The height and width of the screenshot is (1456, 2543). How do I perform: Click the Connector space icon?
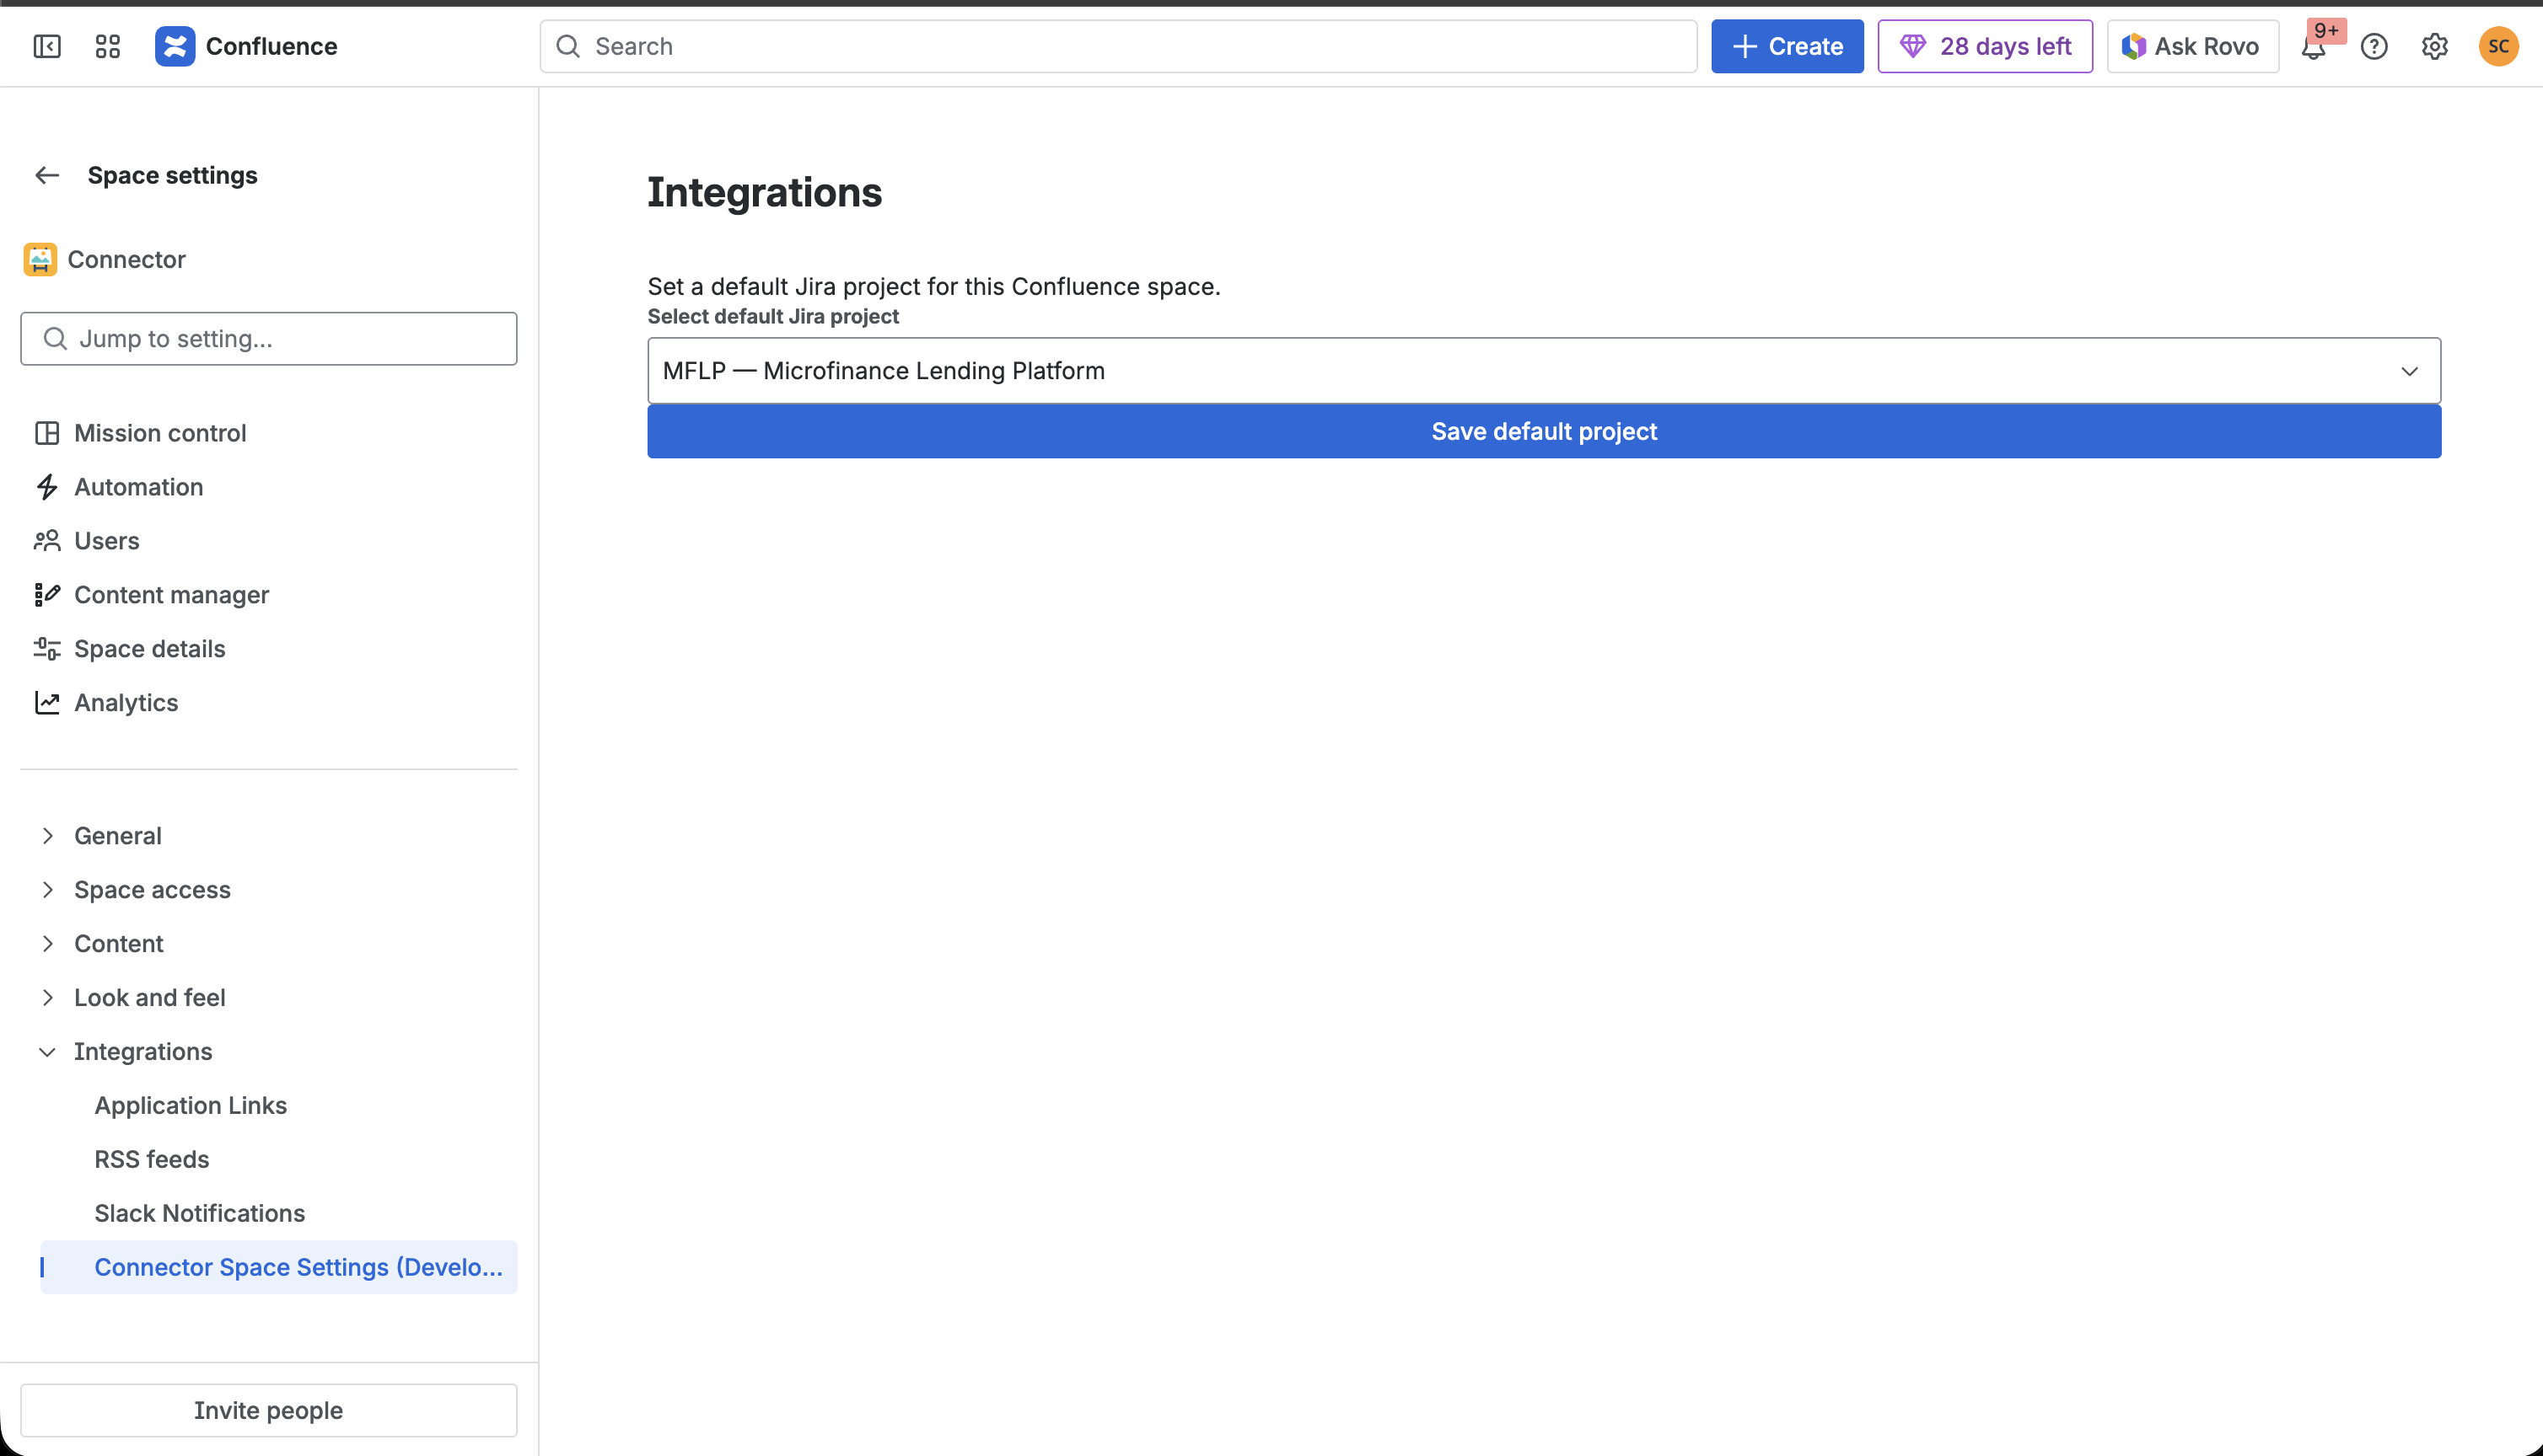(x=40, y=259)
